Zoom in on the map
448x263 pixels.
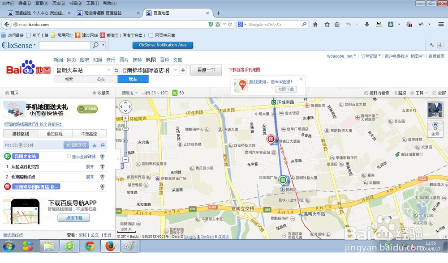coord(125,118)
